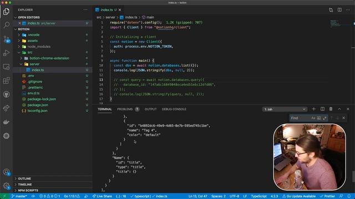The width and height of the screenshot is (355, 199).
Task: Open the terminal selector dropdown 1: zsh
Action: pos(285,109)
